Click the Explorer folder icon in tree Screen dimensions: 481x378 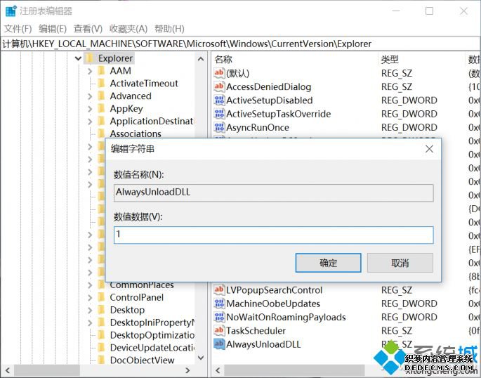coord(89,58)
